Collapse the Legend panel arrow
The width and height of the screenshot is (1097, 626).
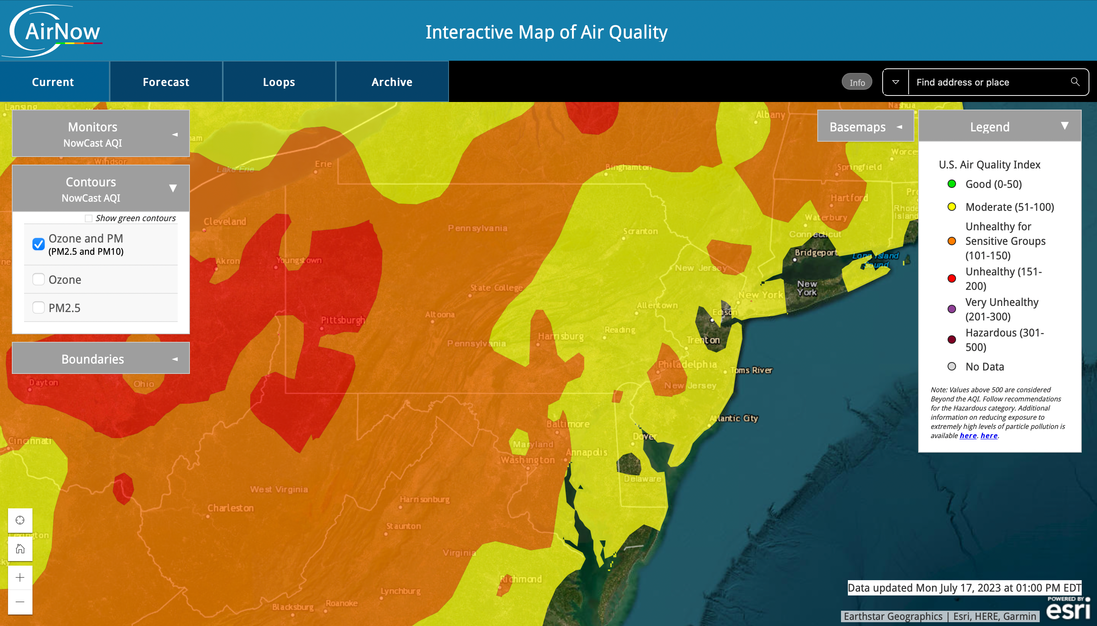(x=1064, y=126)
